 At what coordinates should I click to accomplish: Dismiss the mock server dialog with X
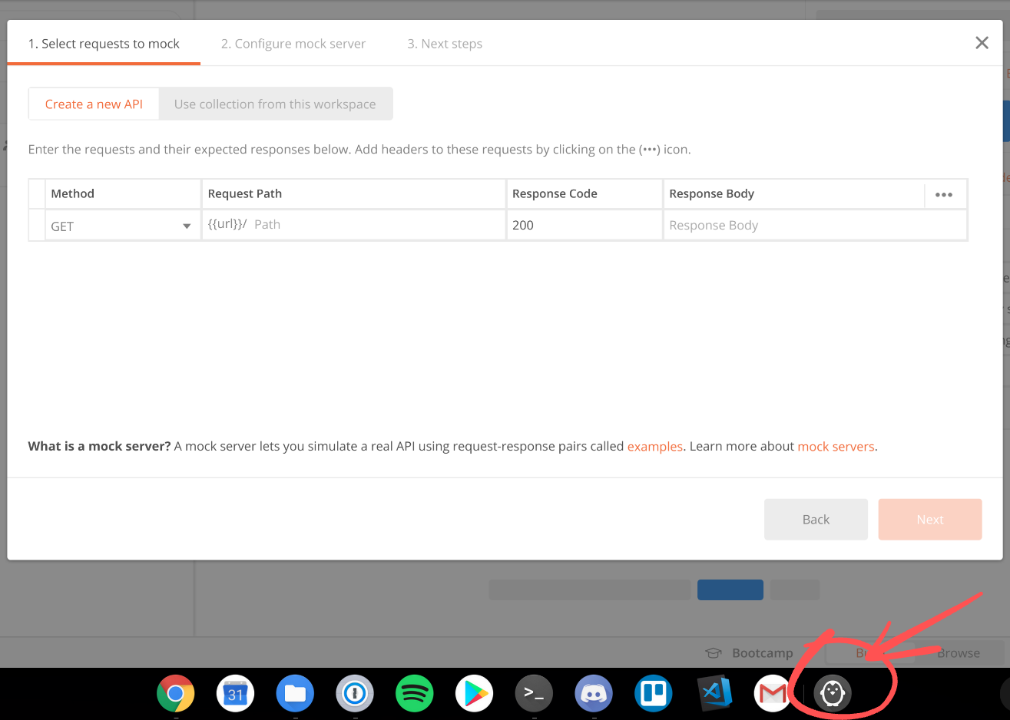[982, 43]
